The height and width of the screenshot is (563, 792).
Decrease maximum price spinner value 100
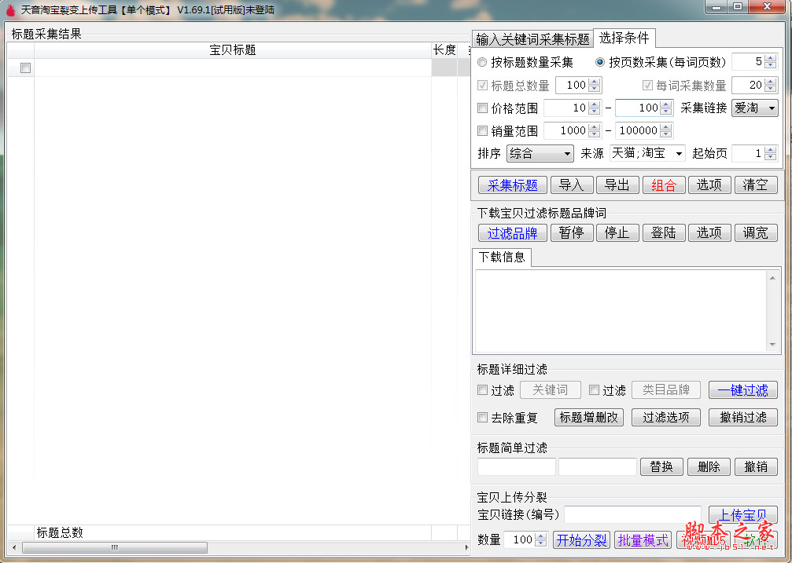pyautogui.click(x=666, y=112)
